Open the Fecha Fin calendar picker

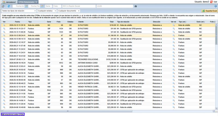pyautogui.click(x=42, y=6)
